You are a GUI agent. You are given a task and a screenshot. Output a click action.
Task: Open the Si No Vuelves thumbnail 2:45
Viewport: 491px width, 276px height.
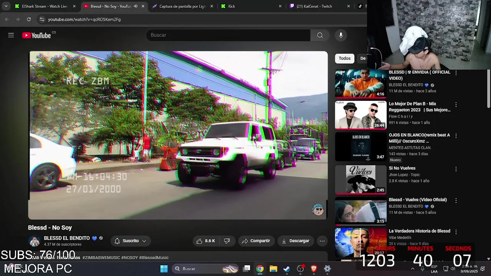(x=361, y=179)
